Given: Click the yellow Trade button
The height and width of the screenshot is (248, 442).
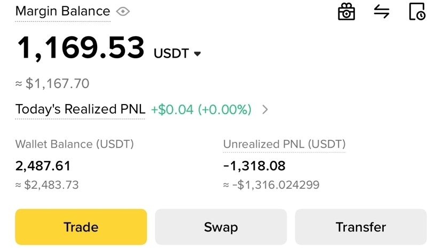Looking at the screenshot, I should 81,227.
